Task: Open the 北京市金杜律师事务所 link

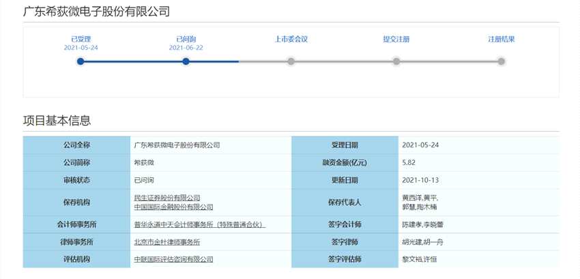Action: point(167,242)
